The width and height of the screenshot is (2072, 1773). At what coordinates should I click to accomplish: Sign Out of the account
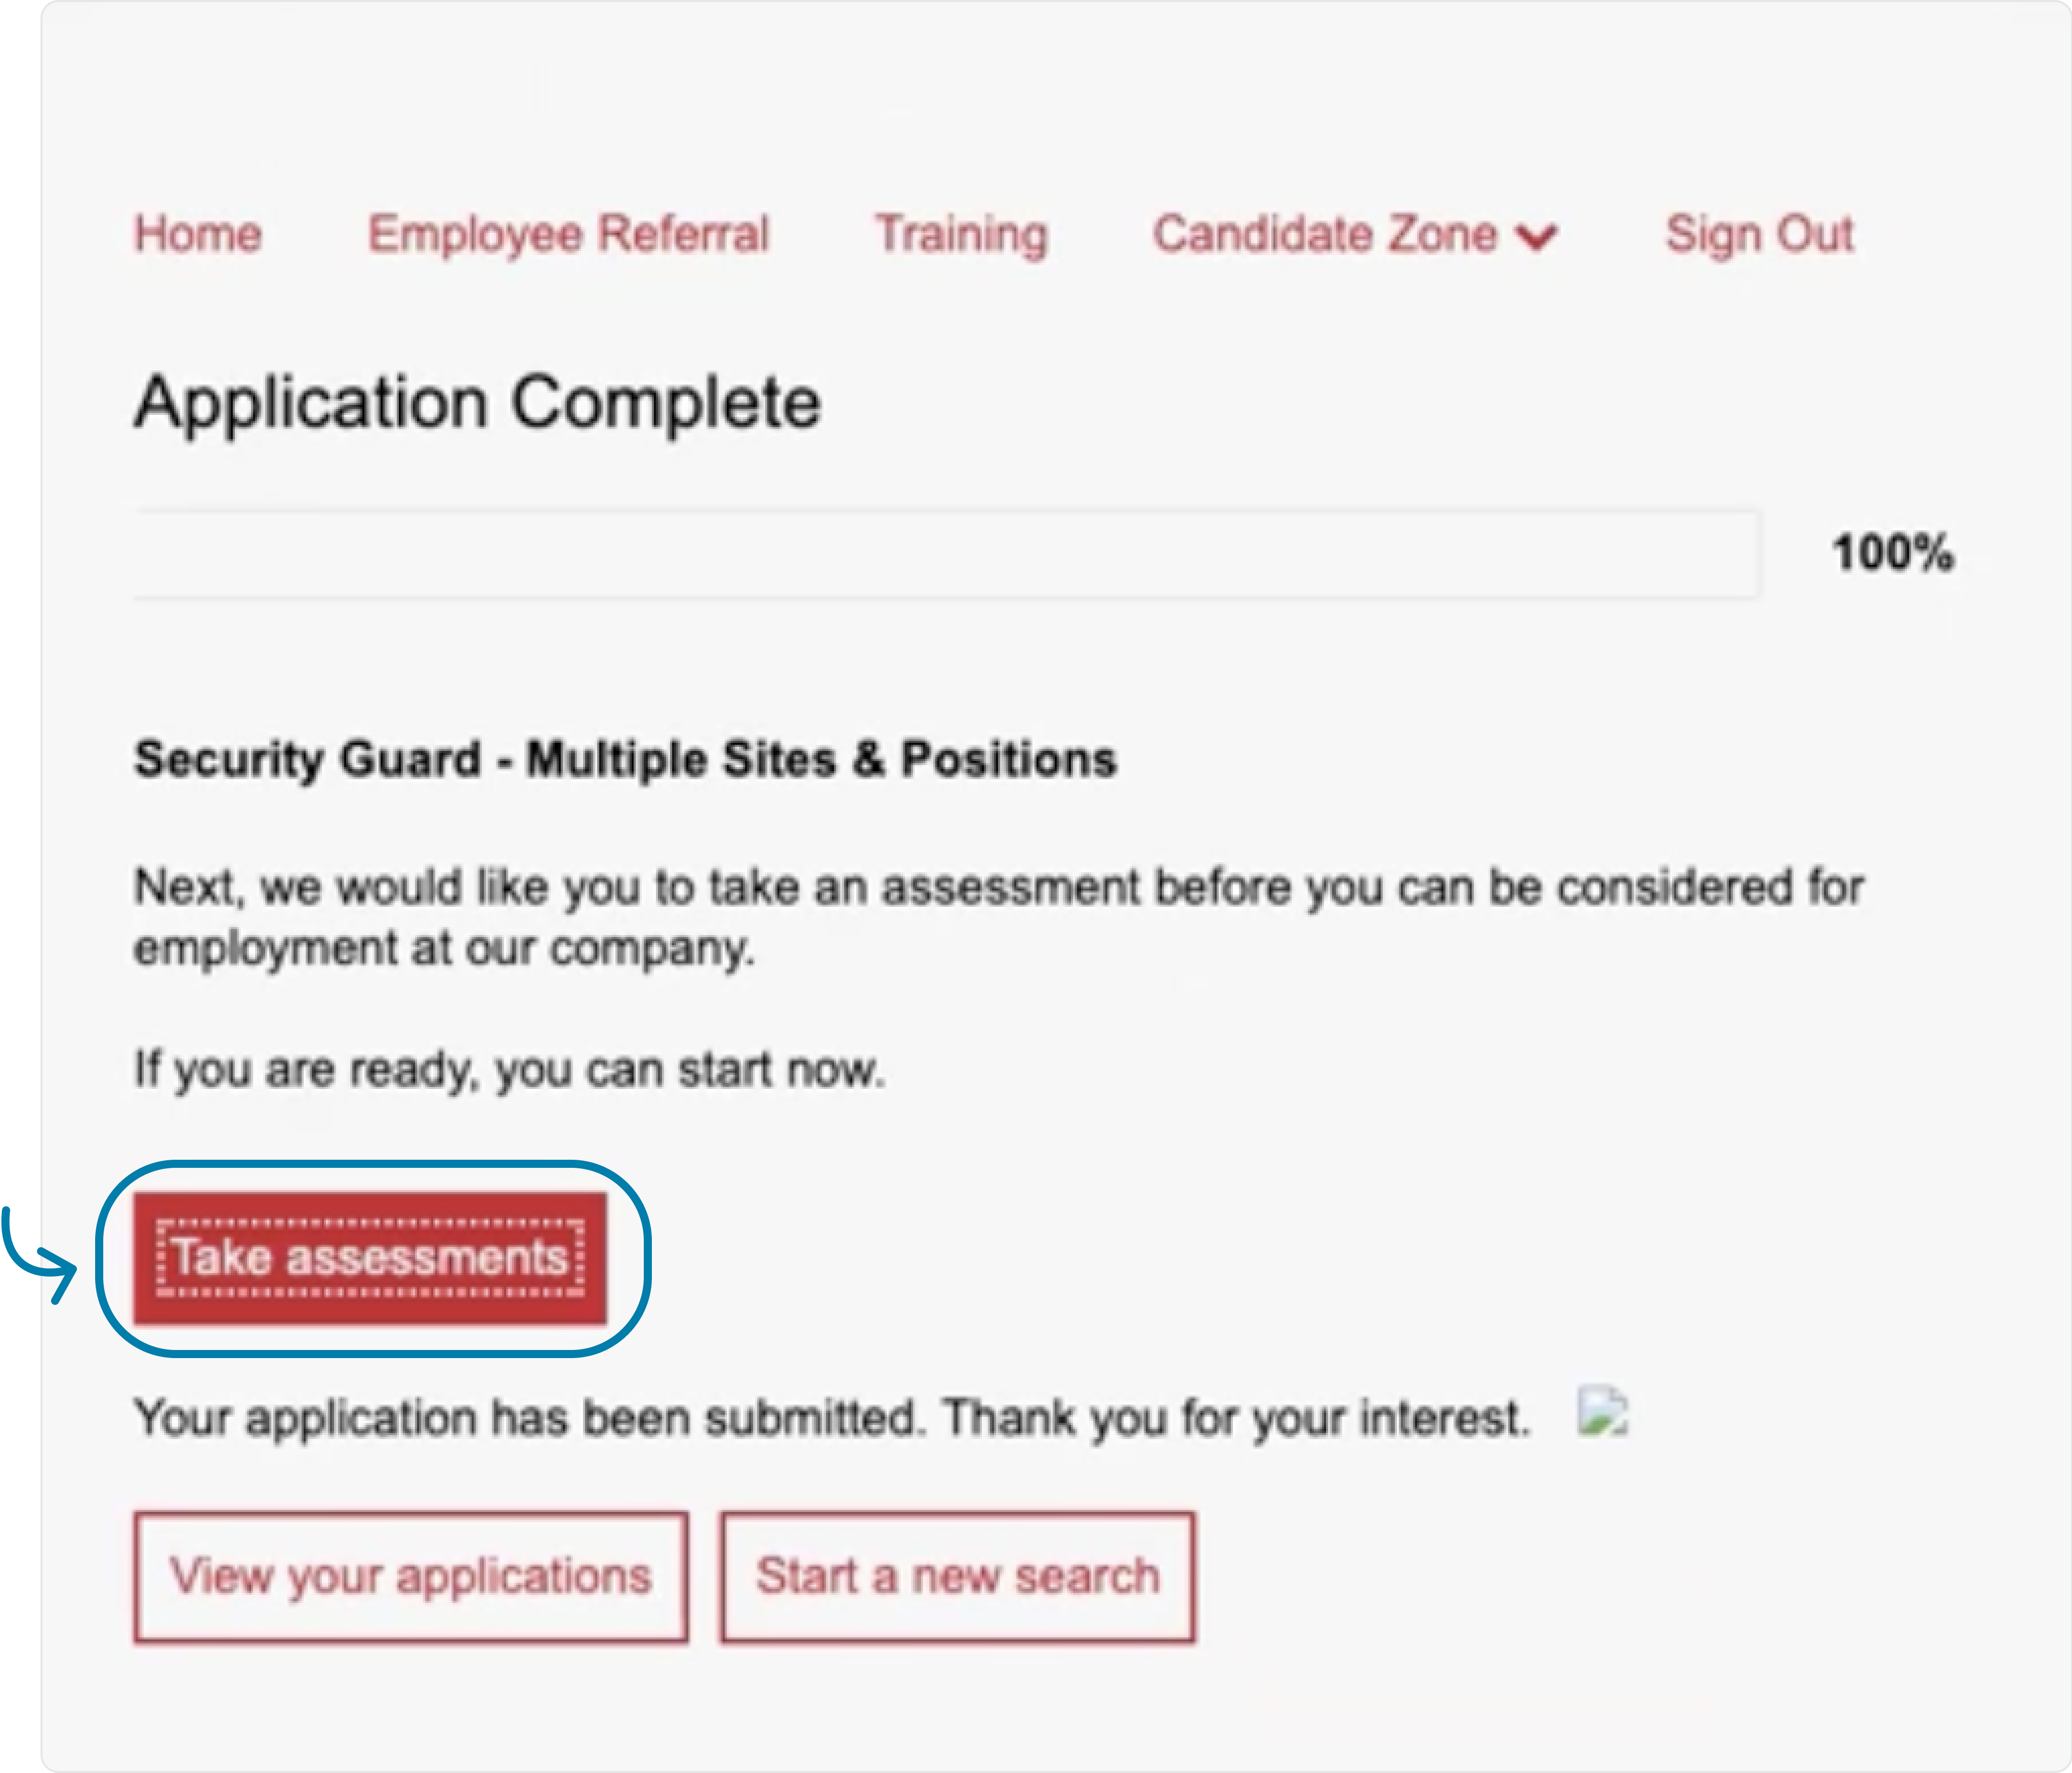click(1759, 235)
